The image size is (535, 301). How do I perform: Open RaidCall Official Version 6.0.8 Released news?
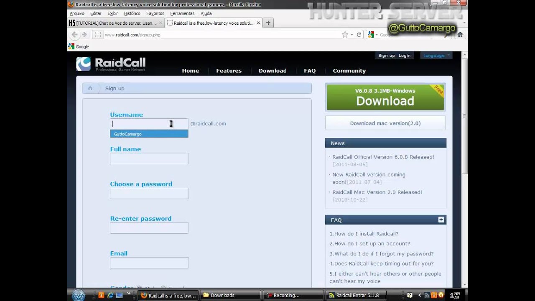383,157
